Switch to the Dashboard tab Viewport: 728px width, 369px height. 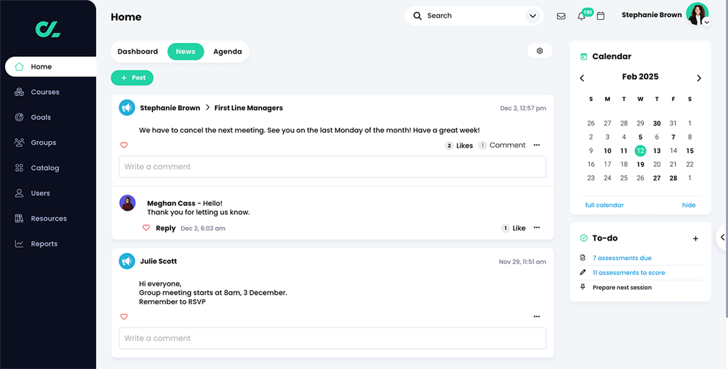[x=137, y=51]
